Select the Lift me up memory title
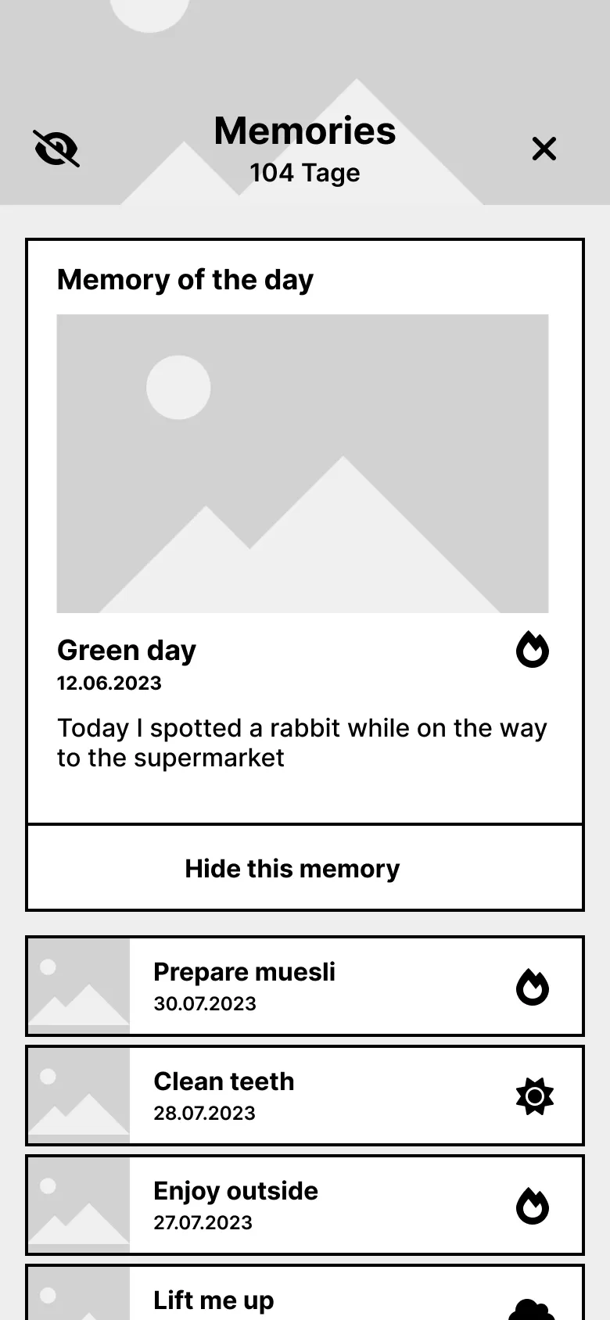This screenshot has width=610, height=1320. coord(213,1300)
